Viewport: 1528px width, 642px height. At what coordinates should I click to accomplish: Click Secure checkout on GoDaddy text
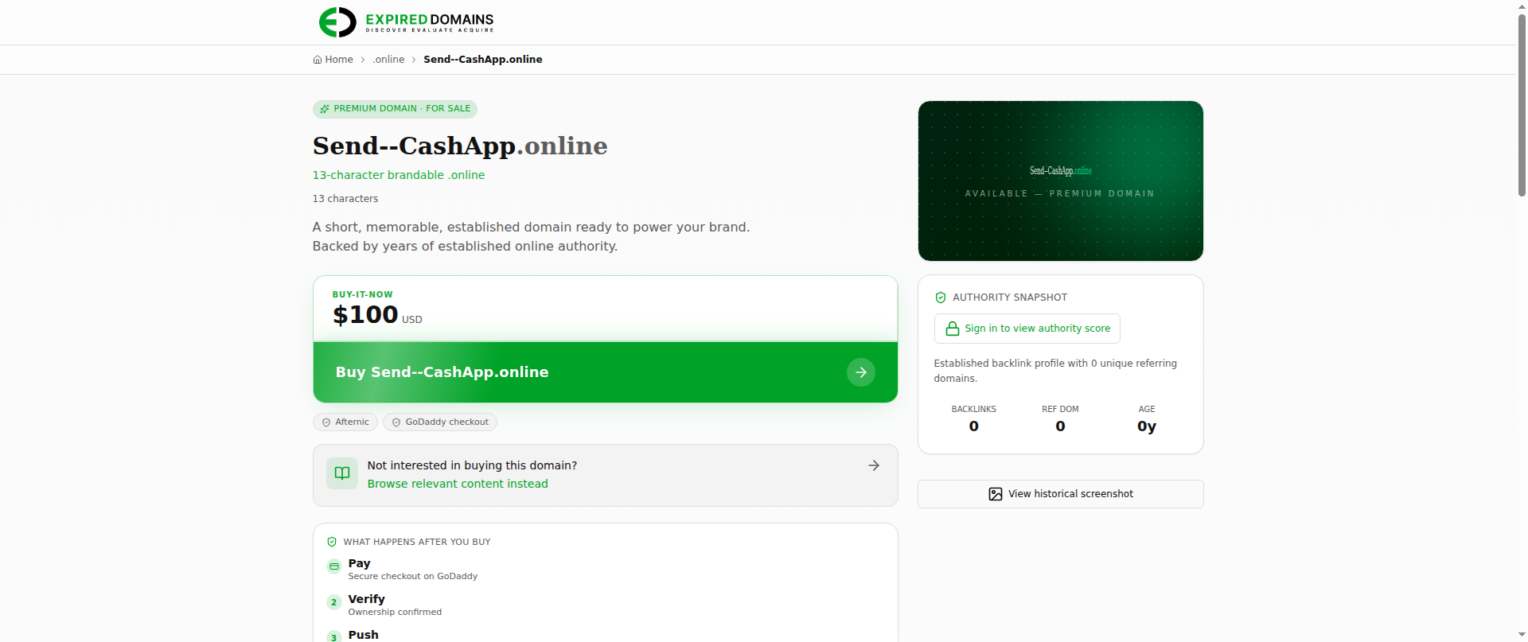point(413,576)
